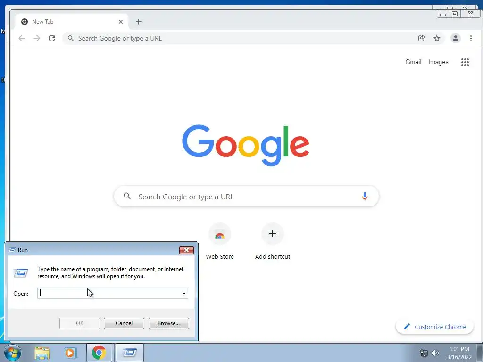
Task: Click the Windows Start orb
Action: pyautogui.click(x=13, y=353)
